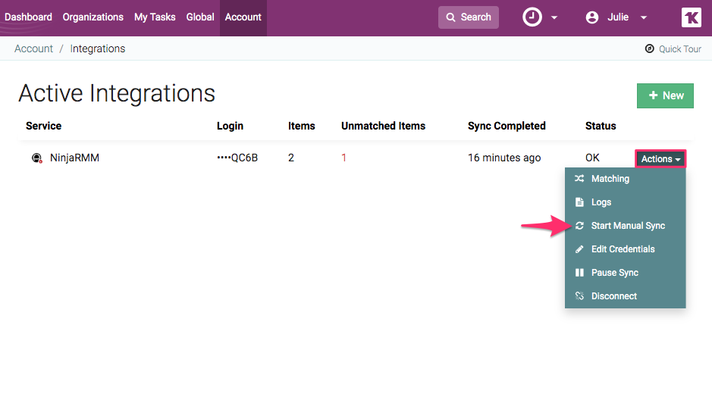
Task: Click the Julie user avatar icon
Action: 592,17
